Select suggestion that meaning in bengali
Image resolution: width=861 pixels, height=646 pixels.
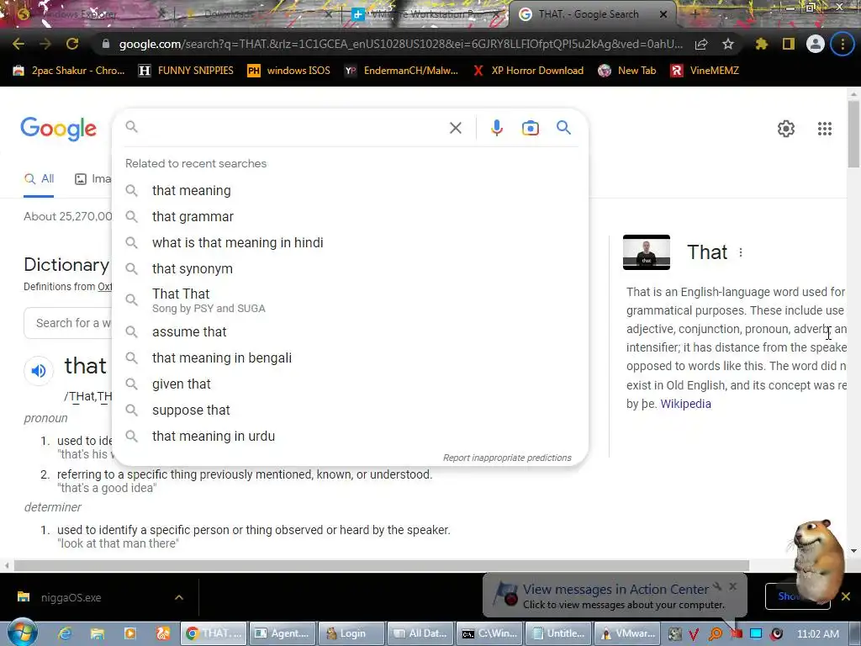pyautogui.click(x=350, y=358)
